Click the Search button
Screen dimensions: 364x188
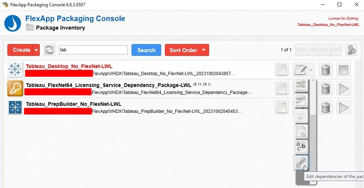pos(146,50)
